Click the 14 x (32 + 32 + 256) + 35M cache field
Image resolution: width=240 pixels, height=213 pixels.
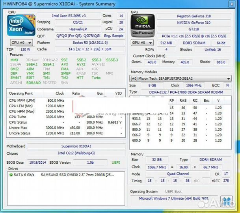point(90,49)
